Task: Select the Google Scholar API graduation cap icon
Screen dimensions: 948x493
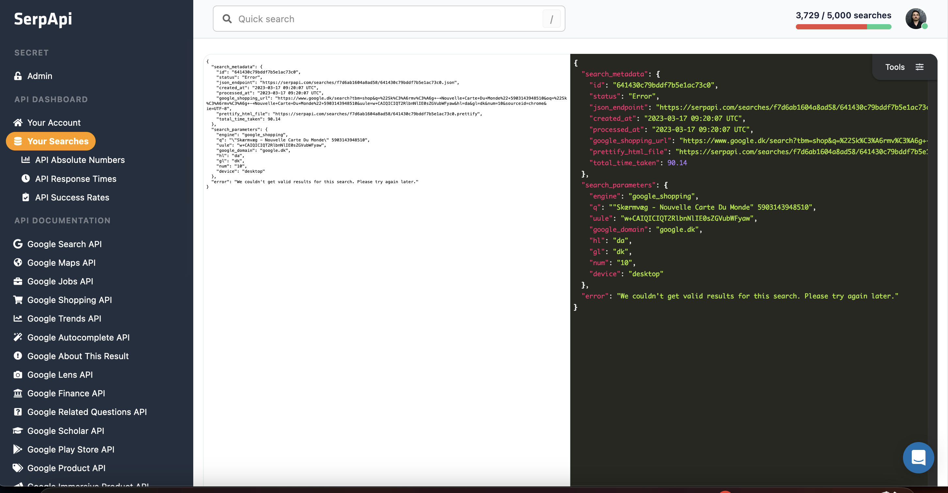Action: pyautogui.click(x=18, y=430)
